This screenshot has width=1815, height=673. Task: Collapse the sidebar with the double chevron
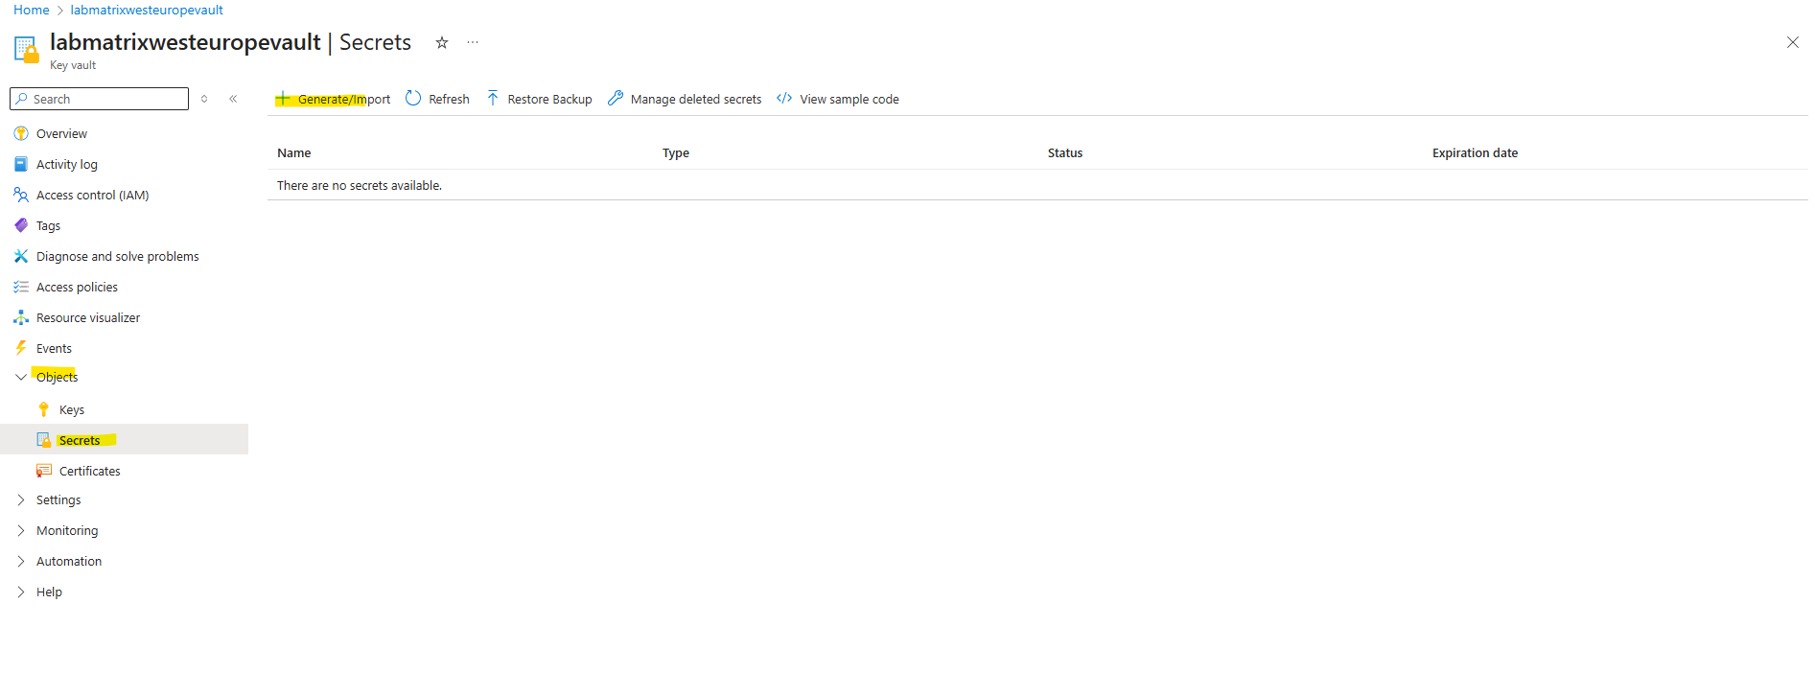pos(233,99)
